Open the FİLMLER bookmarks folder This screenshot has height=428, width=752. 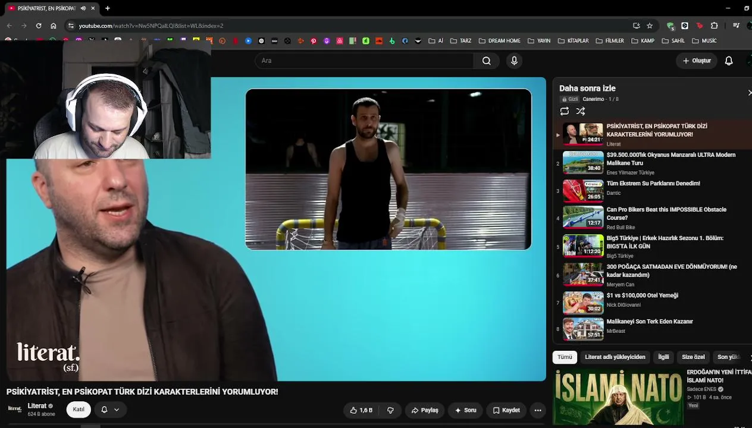609,41
